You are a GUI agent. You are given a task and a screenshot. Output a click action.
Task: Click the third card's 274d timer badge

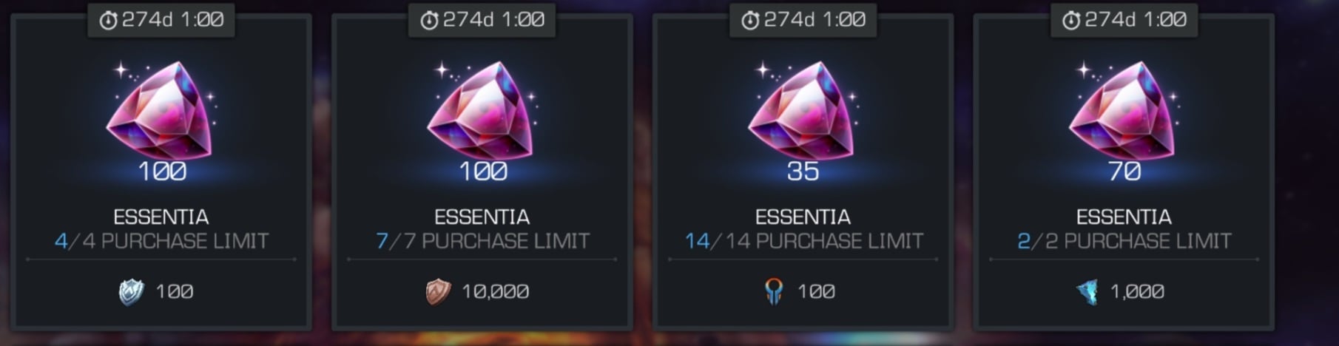[x=803, y=20]
